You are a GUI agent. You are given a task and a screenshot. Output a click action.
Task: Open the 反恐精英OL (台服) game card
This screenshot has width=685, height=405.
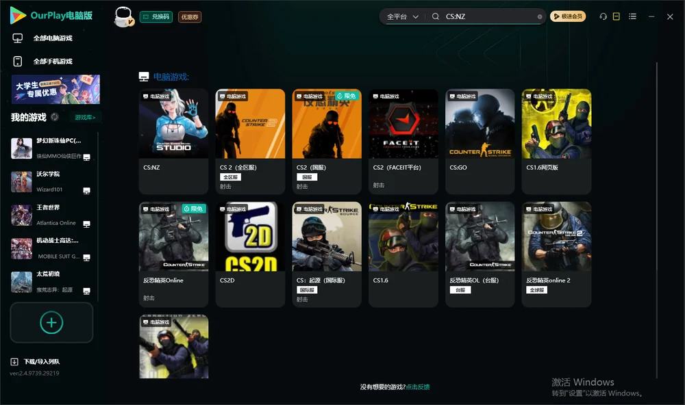tap(480, 254)
